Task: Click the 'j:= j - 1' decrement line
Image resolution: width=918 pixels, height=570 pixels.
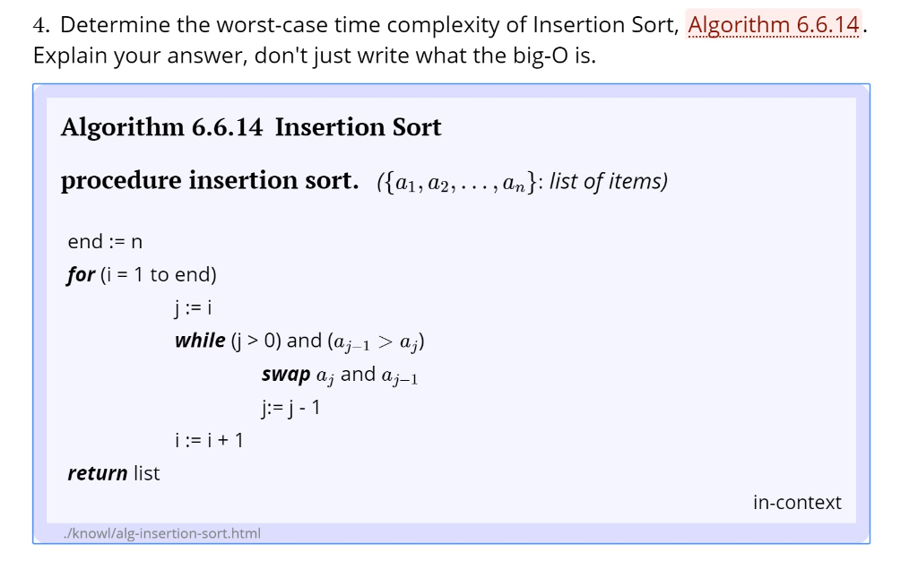Action: (x=291, y=407)
